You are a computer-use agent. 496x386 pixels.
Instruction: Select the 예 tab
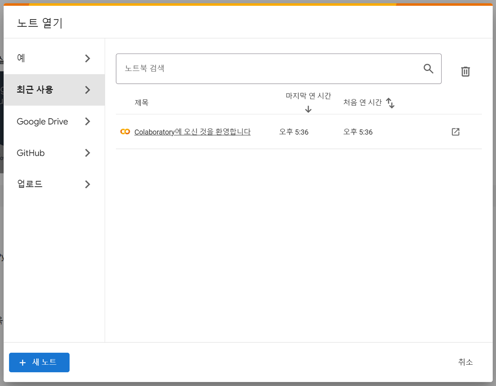pyautogui.click(x=54, y=58)
